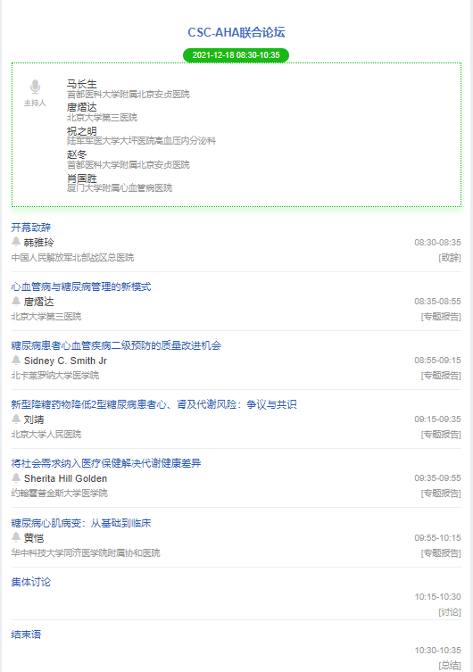Click 华中科技大学同济医学院附属协和医院 affiliation

click(86, 552)
